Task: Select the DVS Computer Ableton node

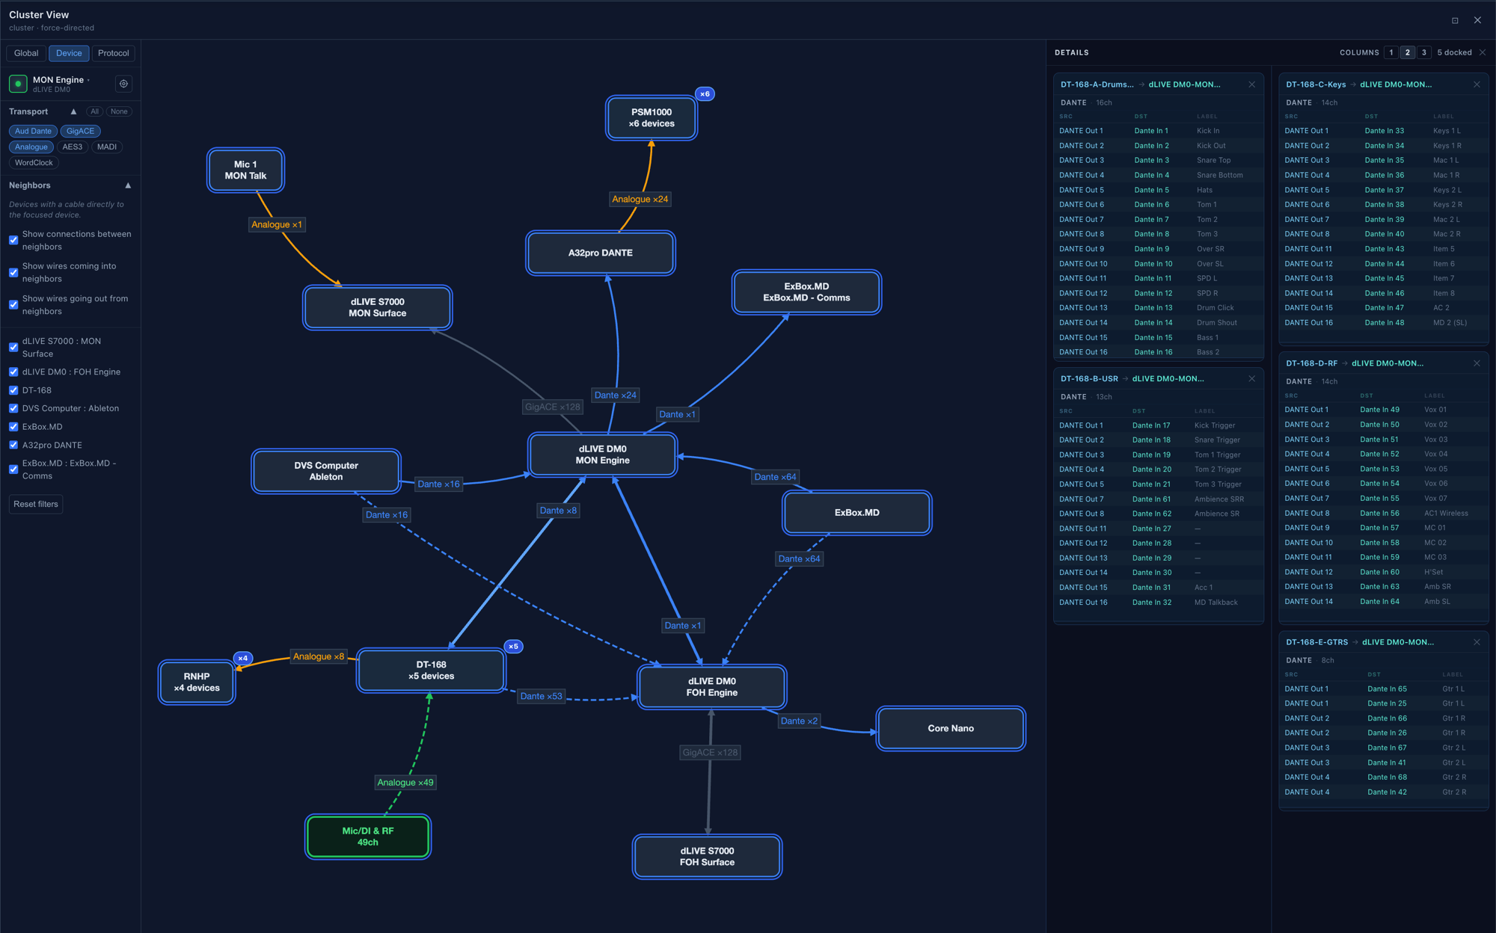Action: pyautogui.click(x=326, y=472)
